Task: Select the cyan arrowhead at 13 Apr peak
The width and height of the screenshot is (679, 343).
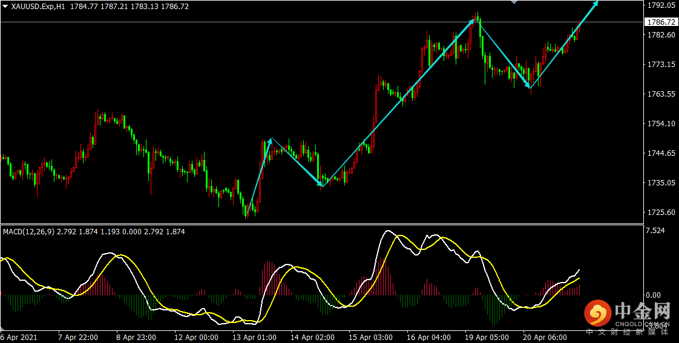Action: (271, 140)
